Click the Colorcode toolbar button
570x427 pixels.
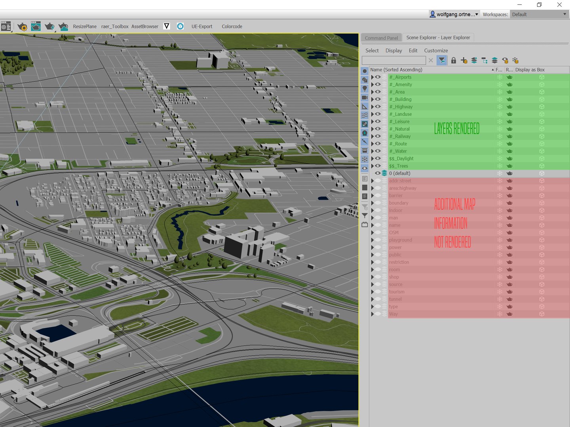(232, 26)
